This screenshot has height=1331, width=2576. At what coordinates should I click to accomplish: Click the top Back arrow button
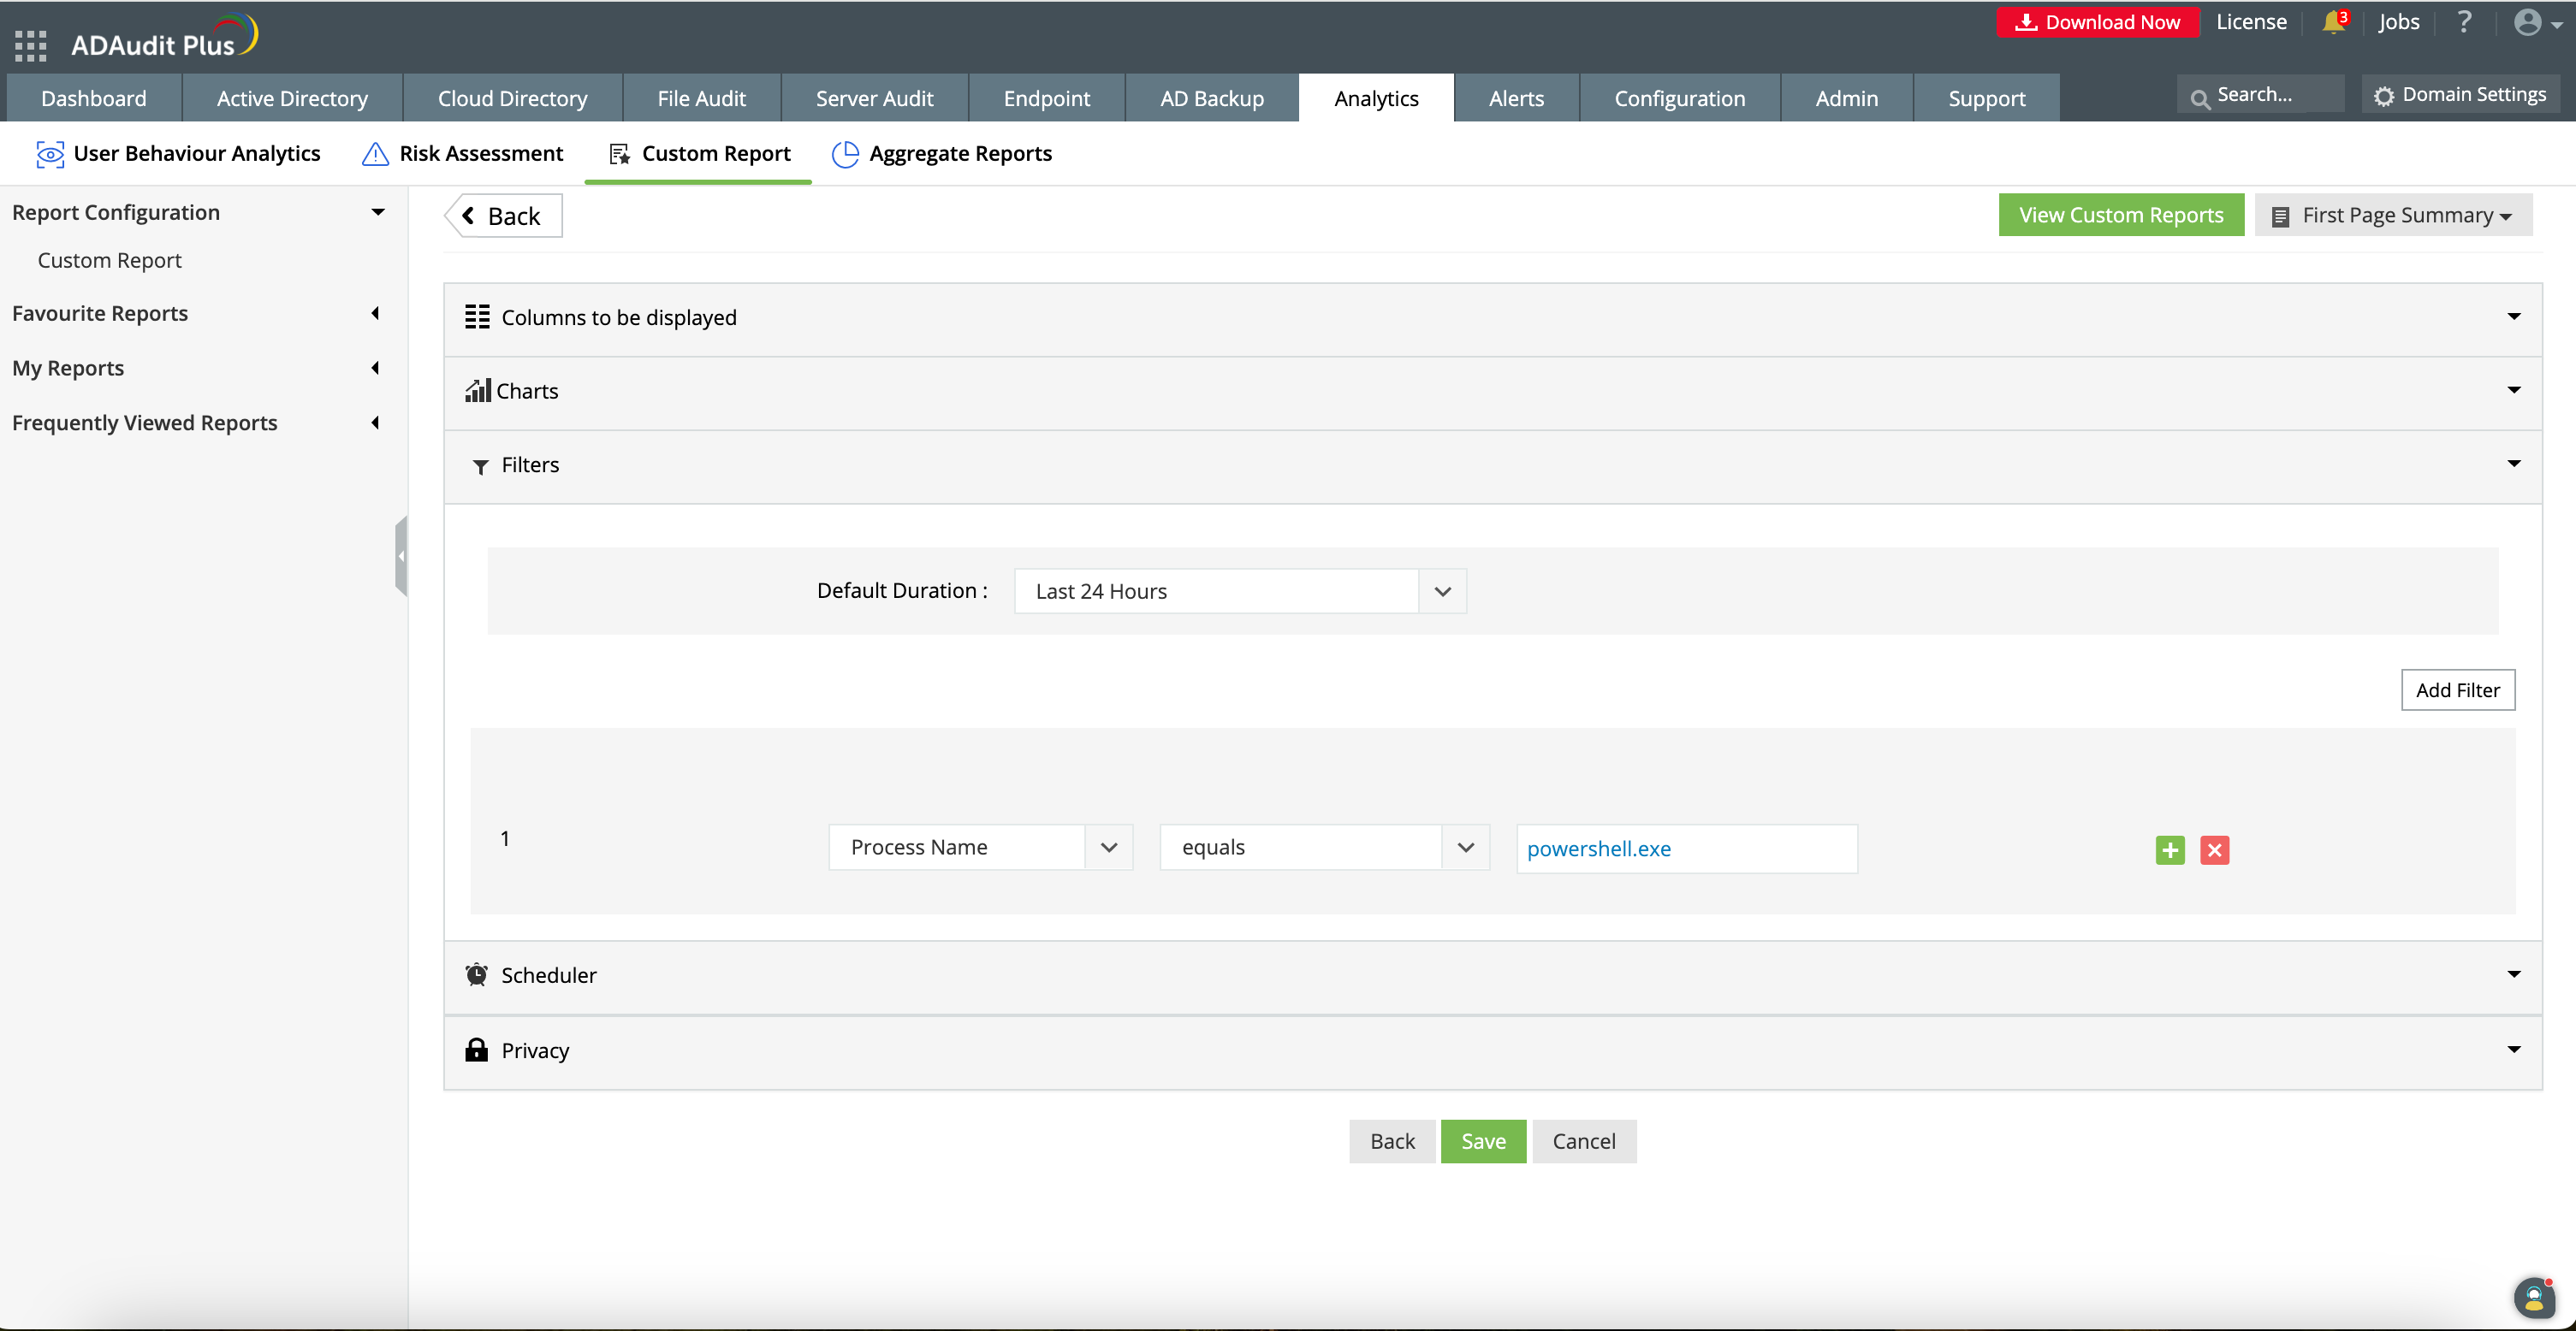(503, 216)
